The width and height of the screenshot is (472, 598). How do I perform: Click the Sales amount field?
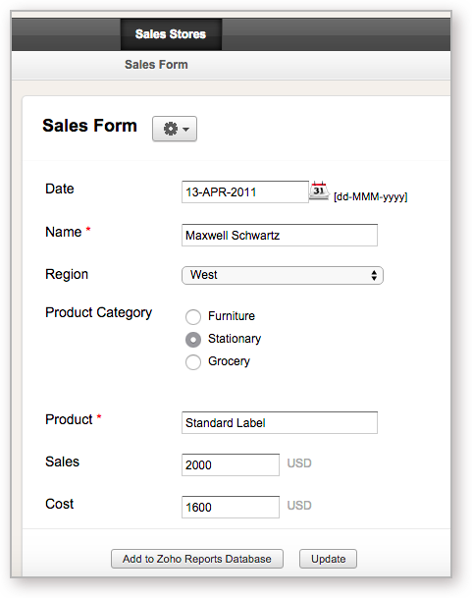point(231,464)
